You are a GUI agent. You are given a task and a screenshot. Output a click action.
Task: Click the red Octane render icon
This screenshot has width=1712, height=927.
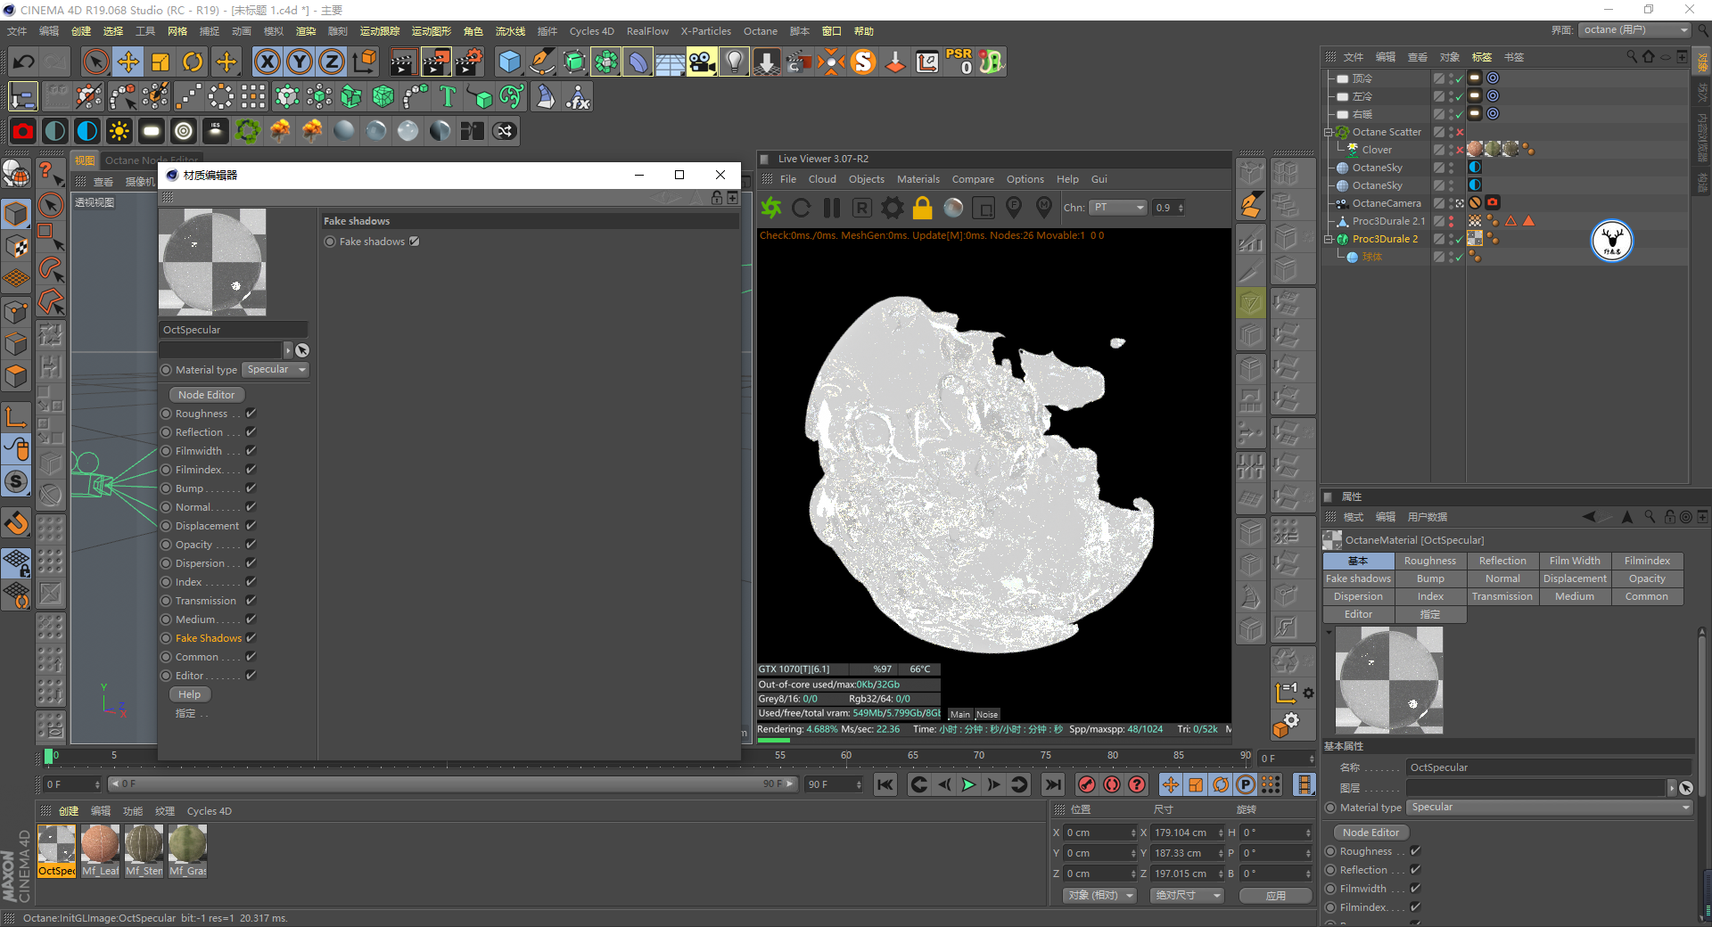[x=23, y=131]
